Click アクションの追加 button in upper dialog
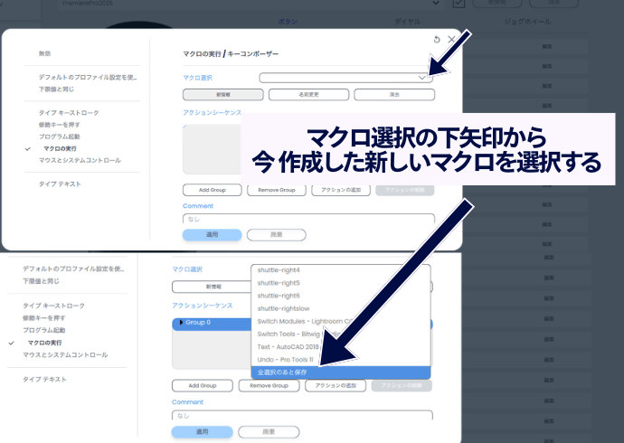The width and height of the screenshot is (624, 443). (x=341, y=190)
